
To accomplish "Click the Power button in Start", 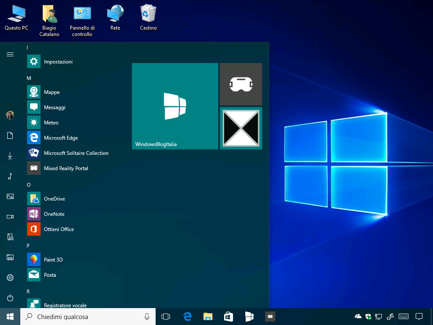I will (x=10, y=298).
